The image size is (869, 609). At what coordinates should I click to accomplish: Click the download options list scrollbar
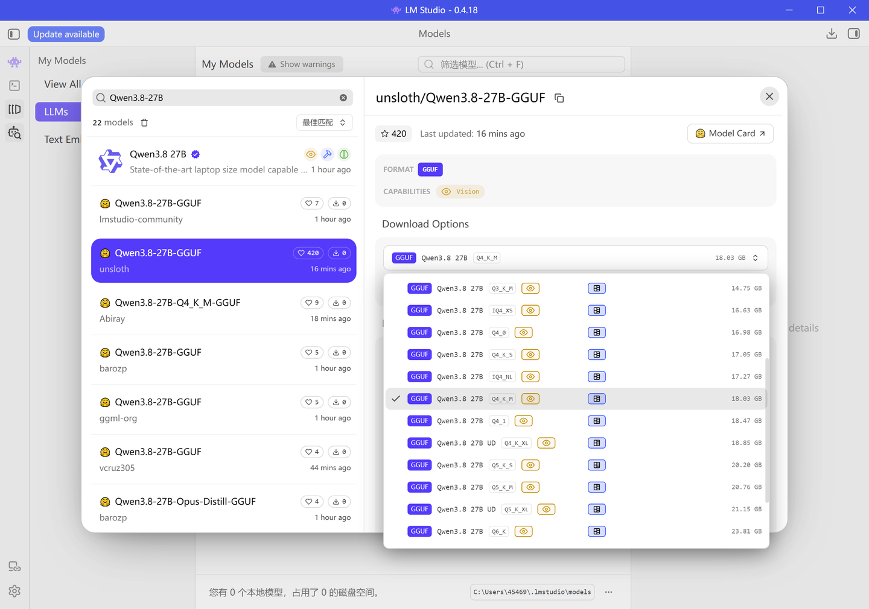pyautogui.click(x=767, y=431)
